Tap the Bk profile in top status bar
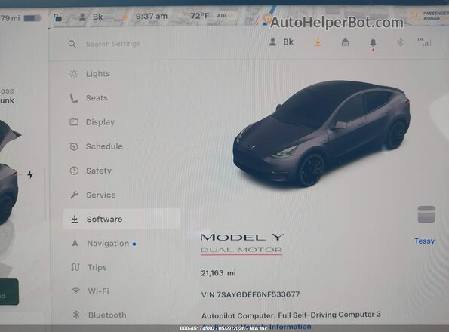 pyautogui.click(x=91, y=17)
